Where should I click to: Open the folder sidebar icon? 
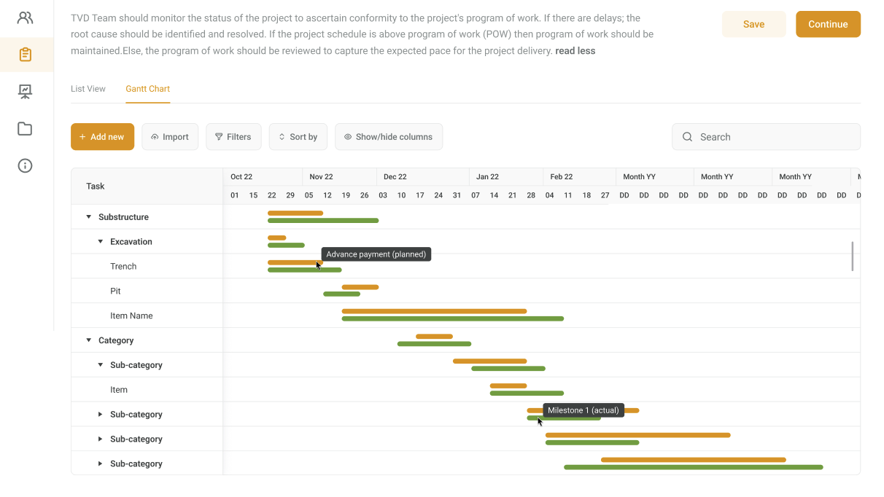point(26,129)
